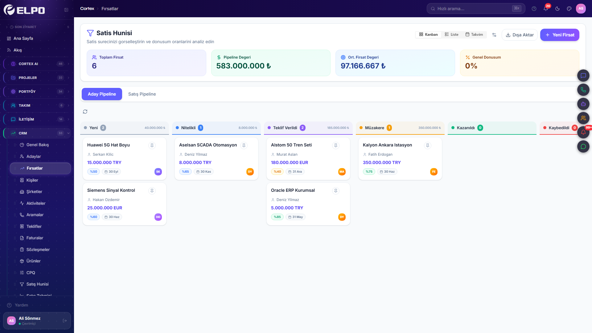
Task: Click the Yeni Firsat button
Action: tap(560, 35)
